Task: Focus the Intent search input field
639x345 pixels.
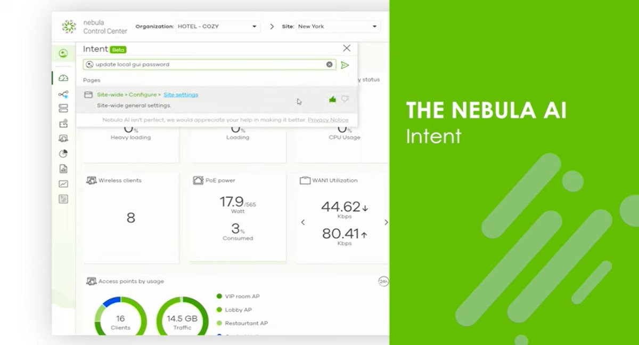Action: point(210,65)
